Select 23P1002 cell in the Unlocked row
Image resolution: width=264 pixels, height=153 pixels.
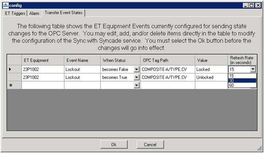43,77
